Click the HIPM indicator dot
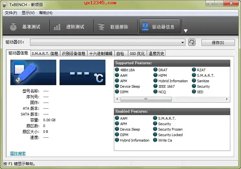This screenshot has height=169, width=241. click(155, 75)
